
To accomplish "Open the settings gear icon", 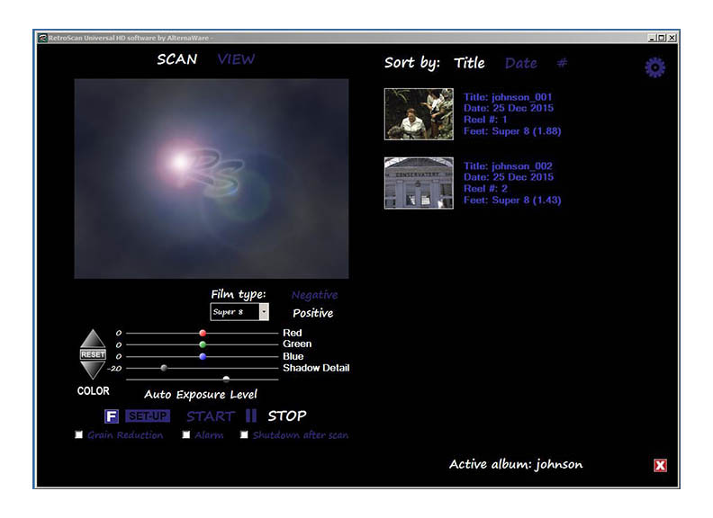I will [x=654, y=67].
